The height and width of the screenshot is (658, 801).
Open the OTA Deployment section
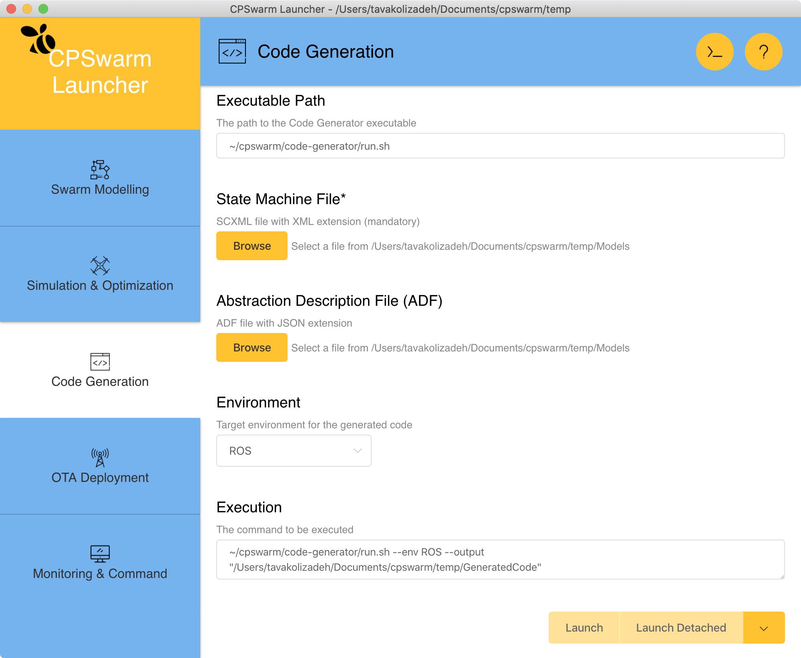100,477
